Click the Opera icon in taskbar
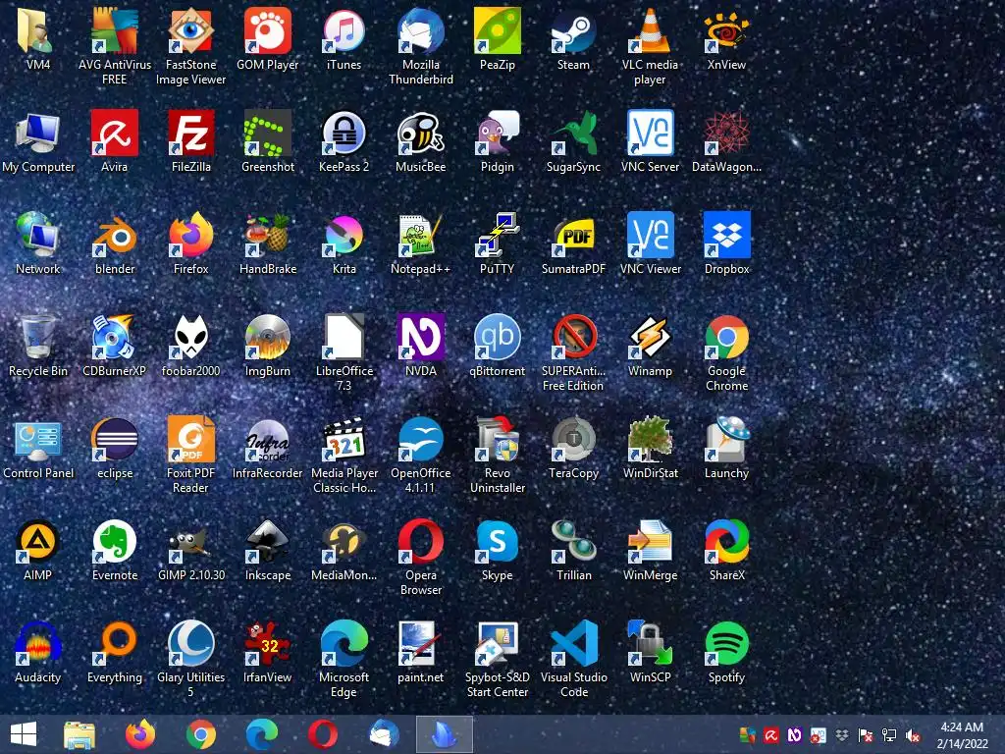This screenshot has height=754, width=1005. click(x=322, y=734)
